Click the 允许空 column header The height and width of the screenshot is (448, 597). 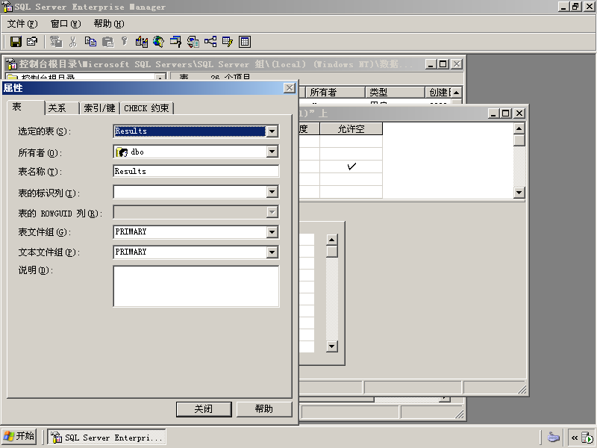(x=351, y=128)
